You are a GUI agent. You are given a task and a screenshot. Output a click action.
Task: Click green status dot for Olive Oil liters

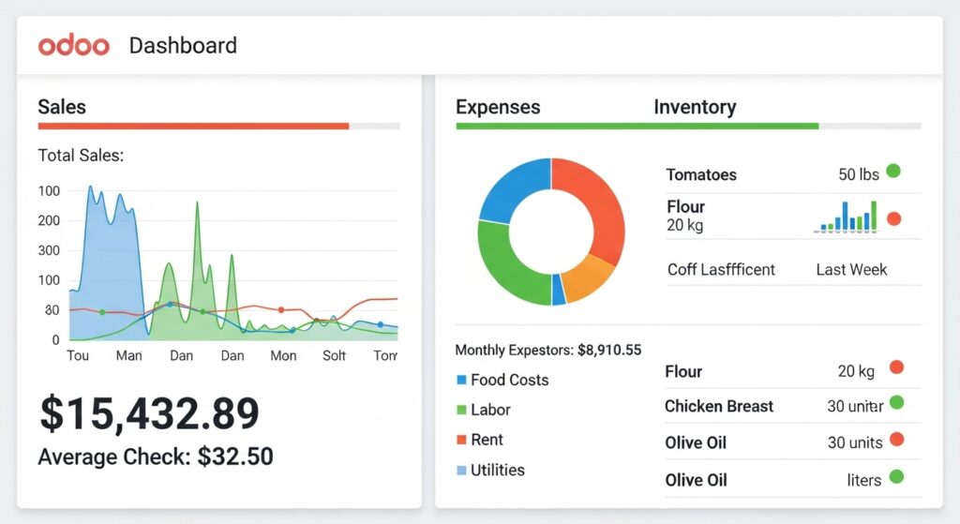click(x=896, y=476)
